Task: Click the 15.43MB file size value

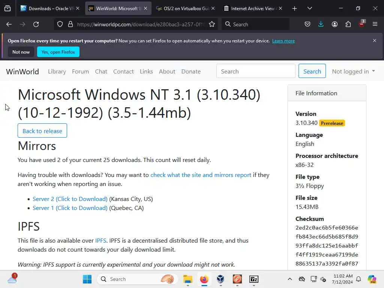Action: coord(307,207)
